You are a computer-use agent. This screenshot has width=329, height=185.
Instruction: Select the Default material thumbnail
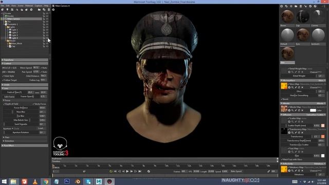tap(287, 35)
